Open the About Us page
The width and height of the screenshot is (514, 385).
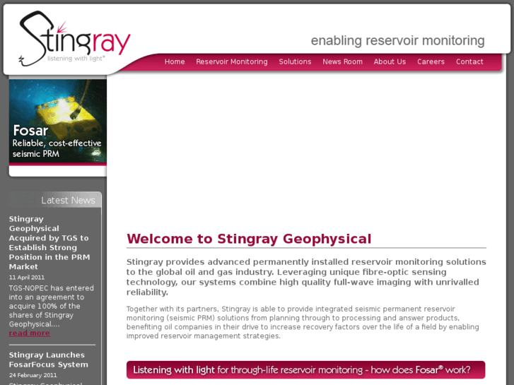390,61
